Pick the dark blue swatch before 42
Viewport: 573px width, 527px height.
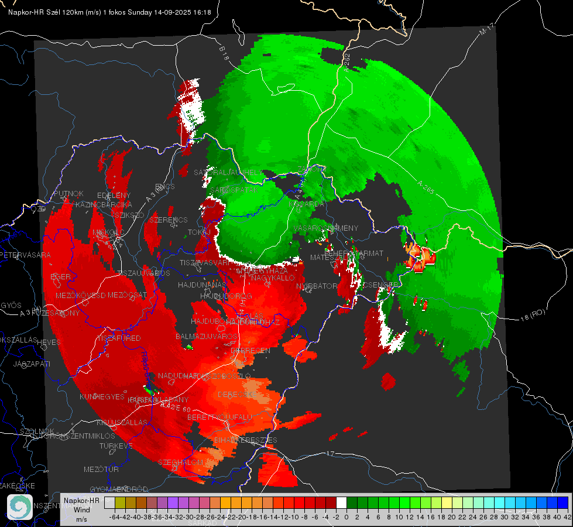563,502
